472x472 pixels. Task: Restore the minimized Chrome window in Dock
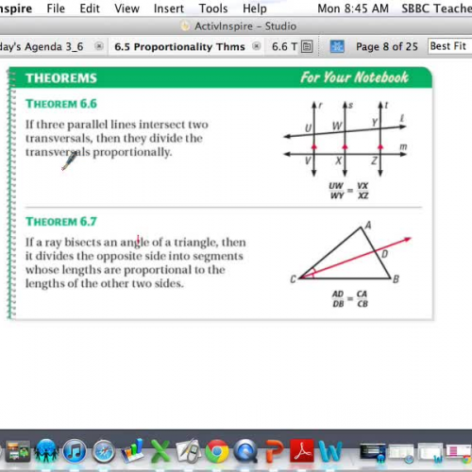tap(459, 453)
